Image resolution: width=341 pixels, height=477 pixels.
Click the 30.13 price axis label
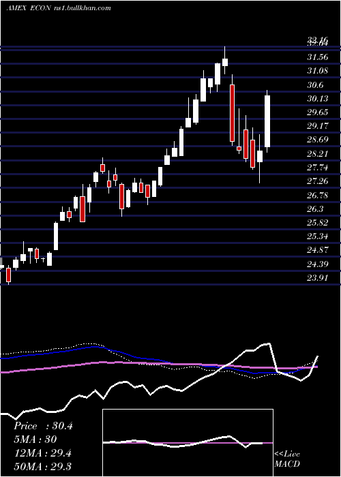pos(318,99)
